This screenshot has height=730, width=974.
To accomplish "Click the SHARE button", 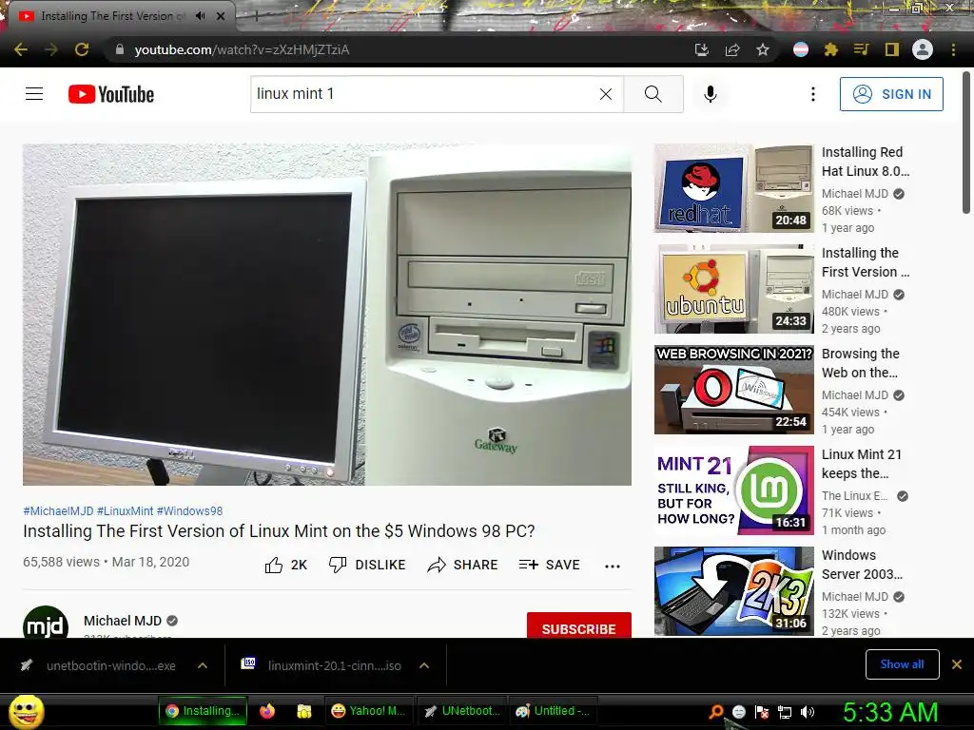I will click(x=463, y=565).
